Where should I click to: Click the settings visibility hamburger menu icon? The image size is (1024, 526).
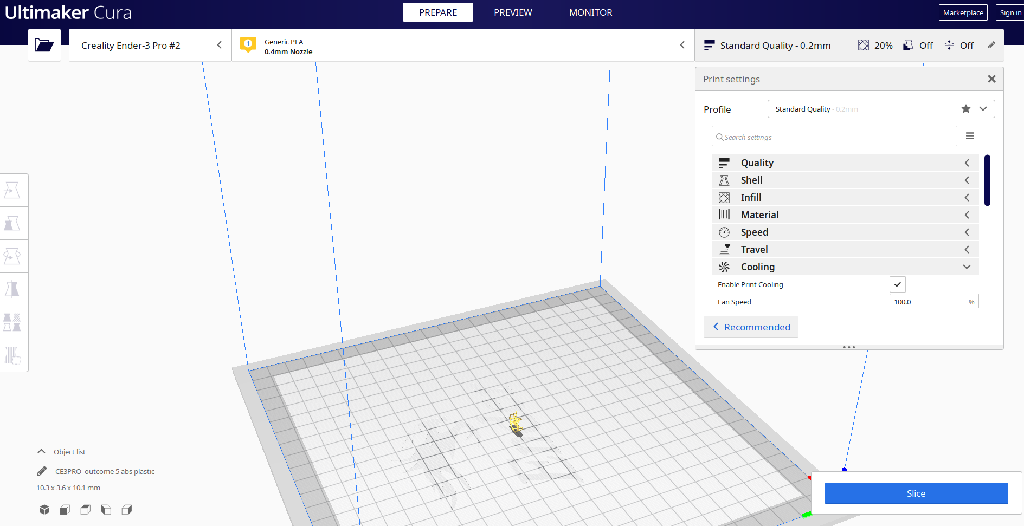click(x=970, y=136)
